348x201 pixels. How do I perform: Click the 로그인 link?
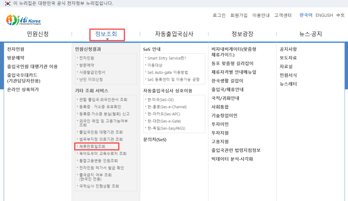pyautogui.click(x=219, y=15)
